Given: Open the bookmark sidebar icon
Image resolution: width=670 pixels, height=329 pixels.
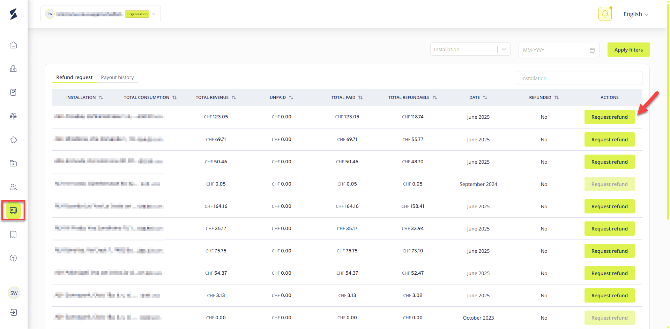Looking at the screenshot, I should [x=13, y=234].
